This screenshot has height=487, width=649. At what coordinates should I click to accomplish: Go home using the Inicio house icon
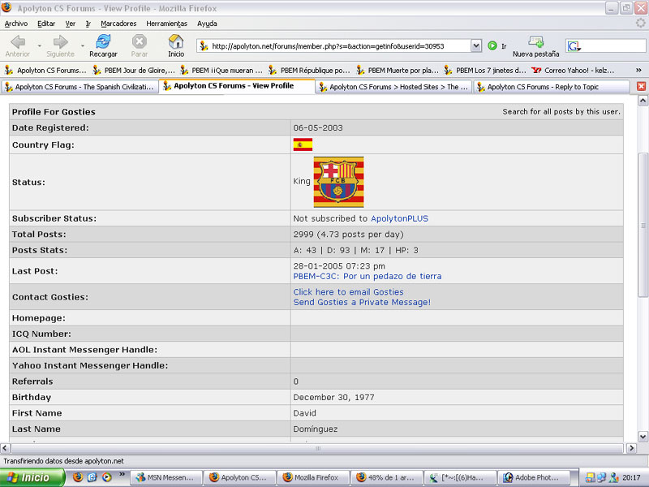tap(176, 42)
